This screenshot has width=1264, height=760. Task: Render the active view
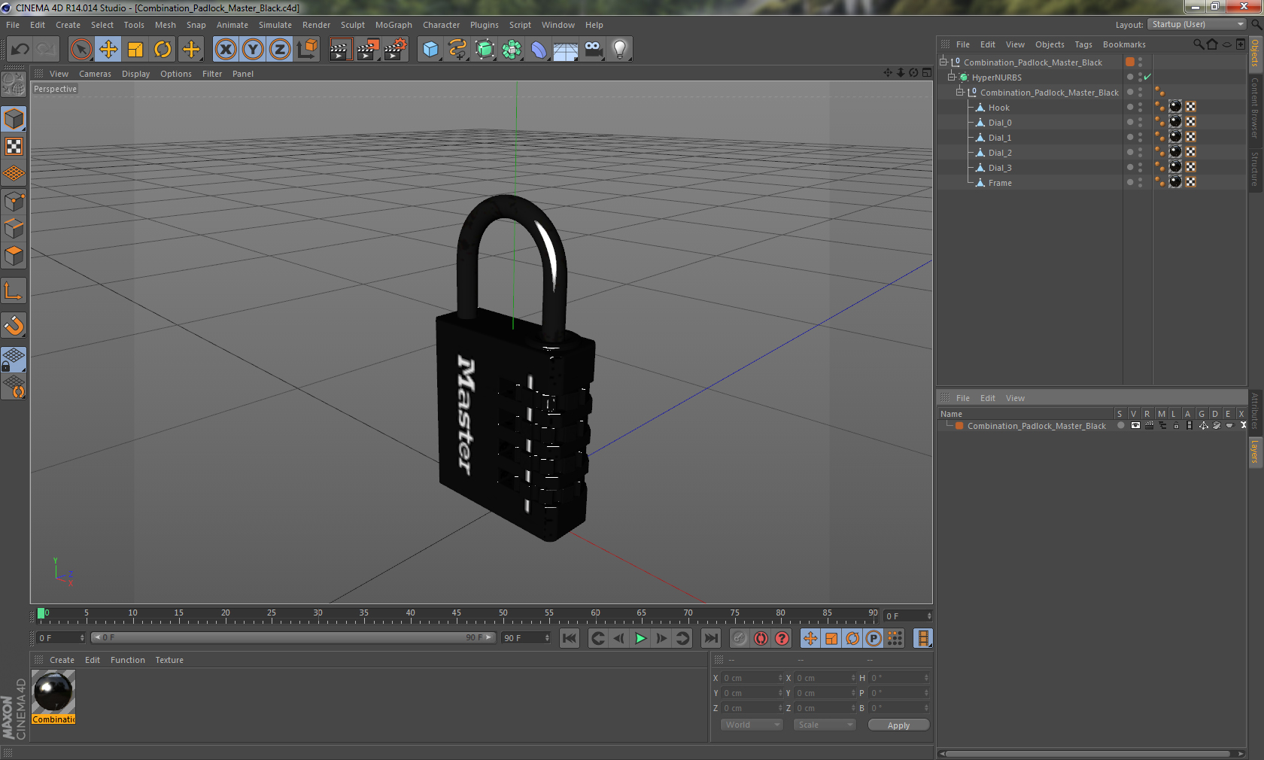(340, 50)
